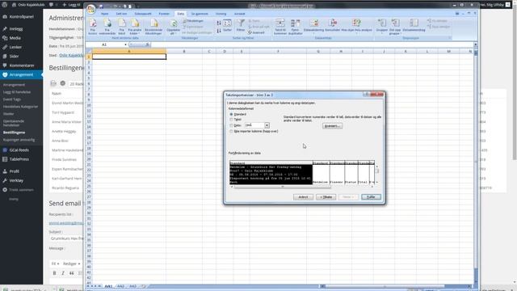
Task: Click the Tilbake button in dialog
Action: [326, 197]
